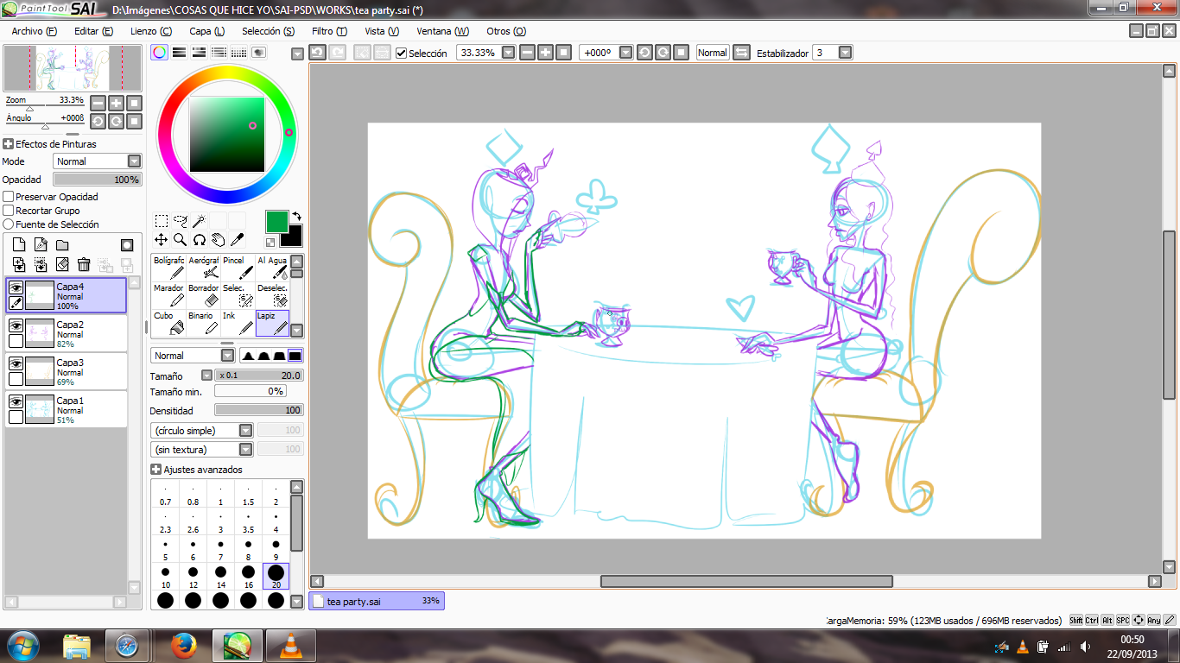Open the Windows Start menu
Viewport: 1180px width, 663px height.
(x=22, y=645)
